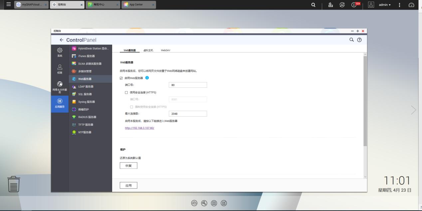Open the 系统 (System) settings category
The height and width of the screenshot is (211, 422).
59,52
